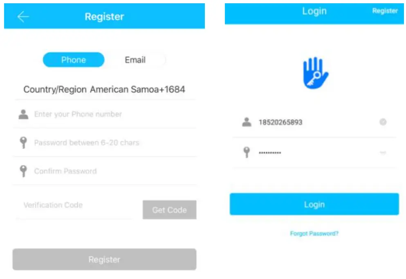This screenshot has width=406, height=279.
Task: Focus the Verification Code field
Action: click(x=75, y=205)
